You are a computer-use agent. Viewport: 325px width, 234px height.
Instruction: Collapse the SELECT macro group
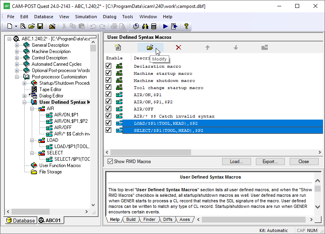[x=32, y=153]
